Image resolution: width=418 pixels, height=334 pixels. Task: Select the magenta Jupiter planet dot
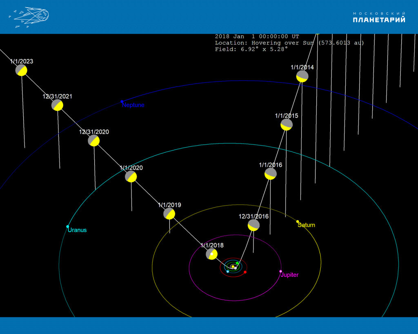tap(280, 272)
